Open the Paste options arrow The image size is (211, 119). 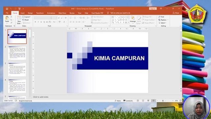(x=7, y=23)
